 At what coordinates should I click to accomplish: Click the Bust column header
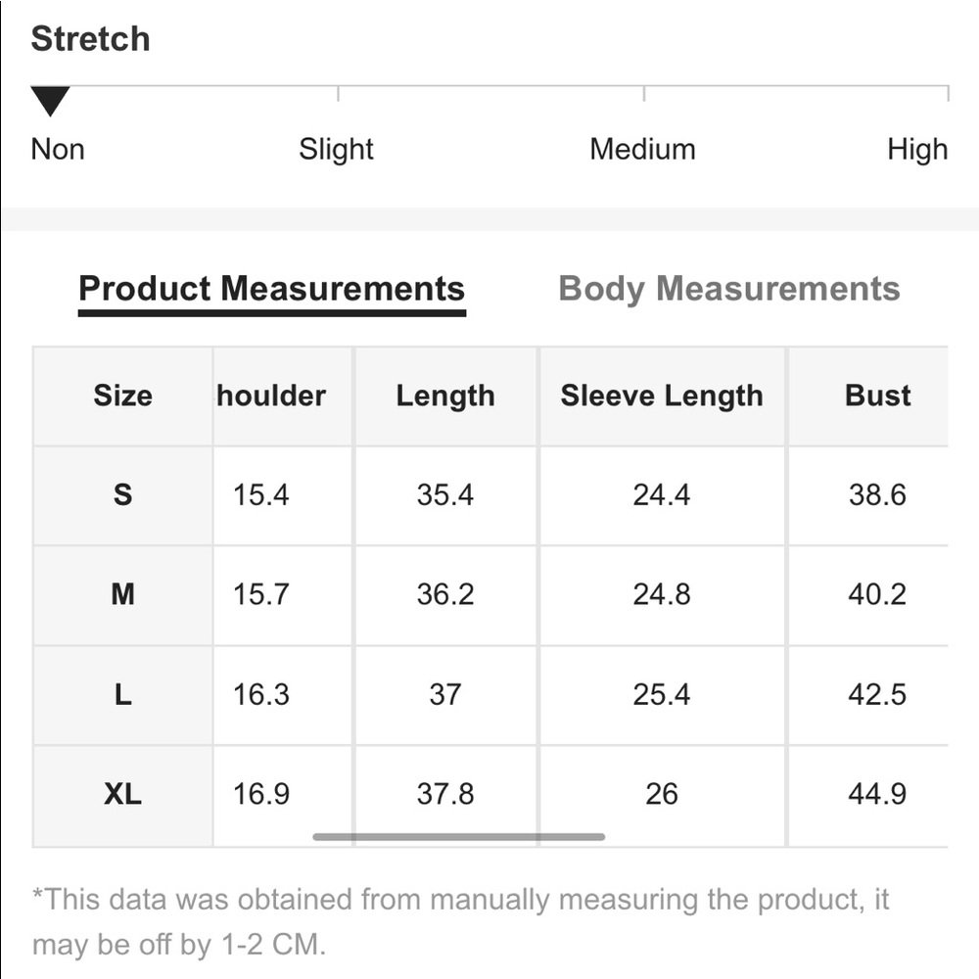(876, 396)
